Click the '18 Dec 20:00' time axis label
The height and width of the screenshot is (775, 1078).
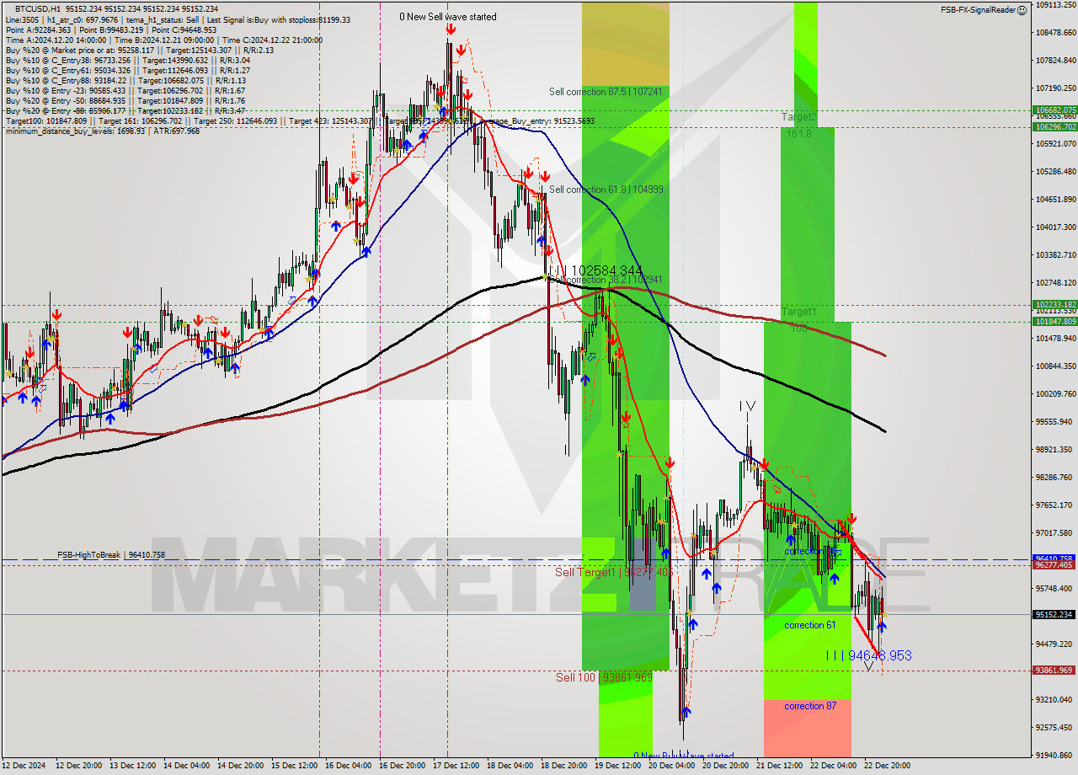564,766
